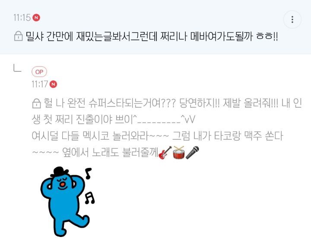Screen dimensions: 311x250
Task: Click the black hat on the sticker character
Action: pos(60,171)
